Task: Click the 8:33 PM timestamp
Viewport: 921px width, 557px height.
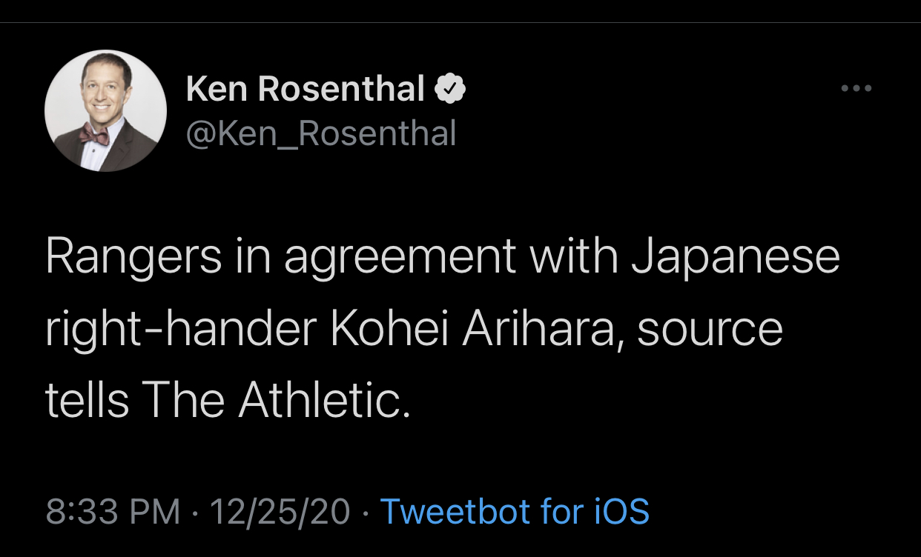Action: coord(113,512)
